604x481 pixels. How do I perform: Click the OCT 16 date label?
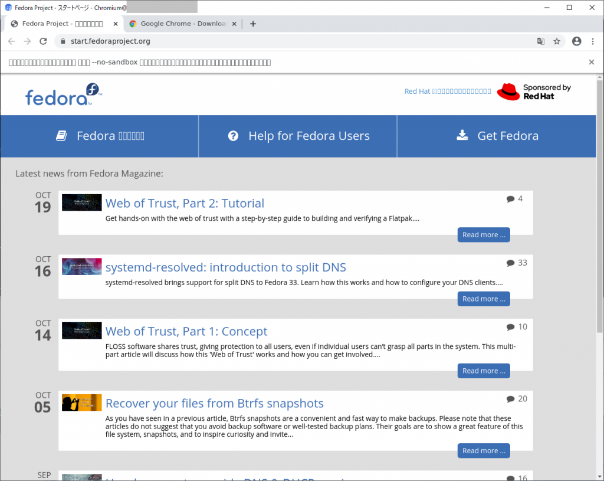pos(42,267)
